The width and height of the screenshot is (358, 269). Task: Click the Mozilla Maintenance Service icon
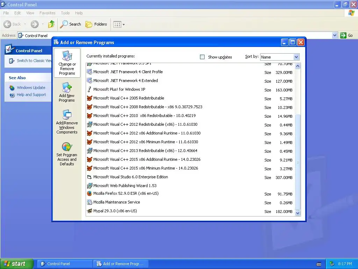[89, 202]
